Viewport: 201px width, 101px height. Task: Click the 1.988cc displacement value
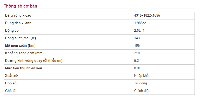click(140, 23)
